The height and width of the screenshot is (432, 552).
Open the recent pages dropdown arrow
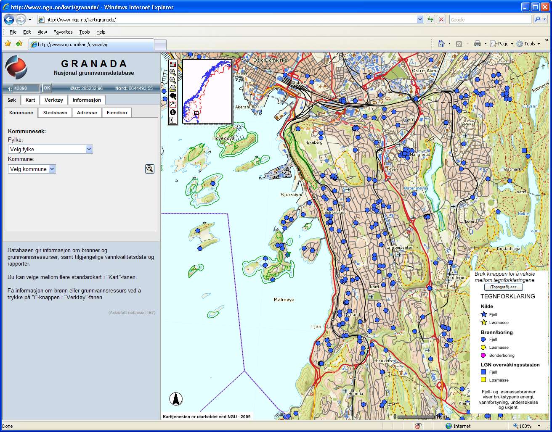click(30, 20)
